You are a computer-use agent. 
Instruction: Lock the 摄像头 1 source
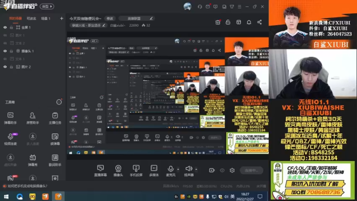(x=12, y=51)
